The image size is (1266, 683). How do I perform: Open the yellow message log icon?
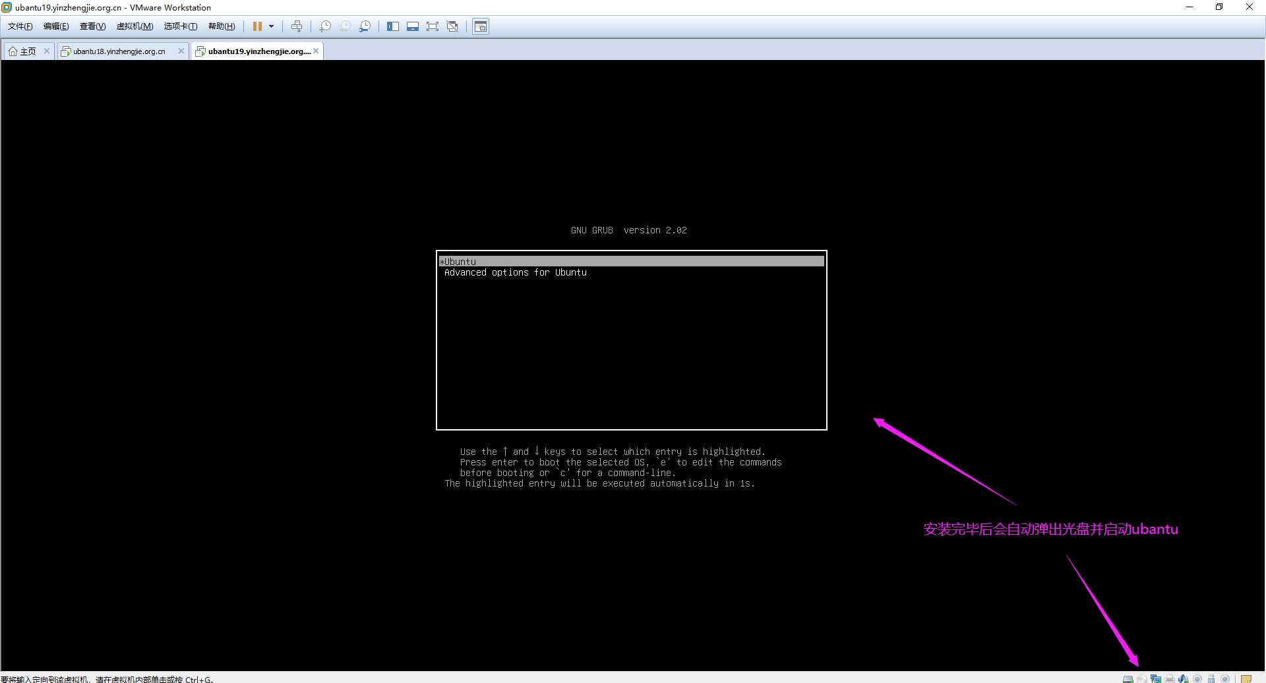click(x=1246, y=678)
